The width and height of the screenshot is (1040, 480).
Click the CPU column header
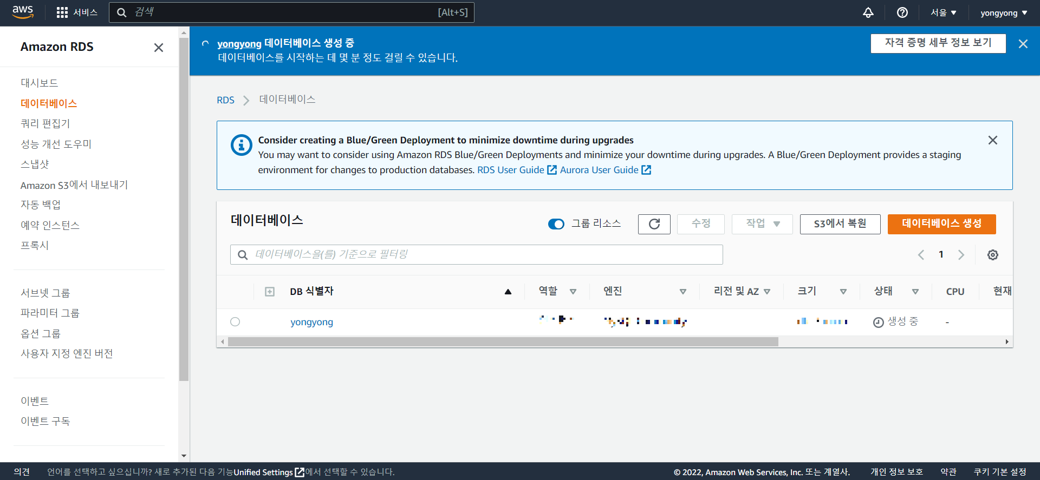[x=955, y=292]
